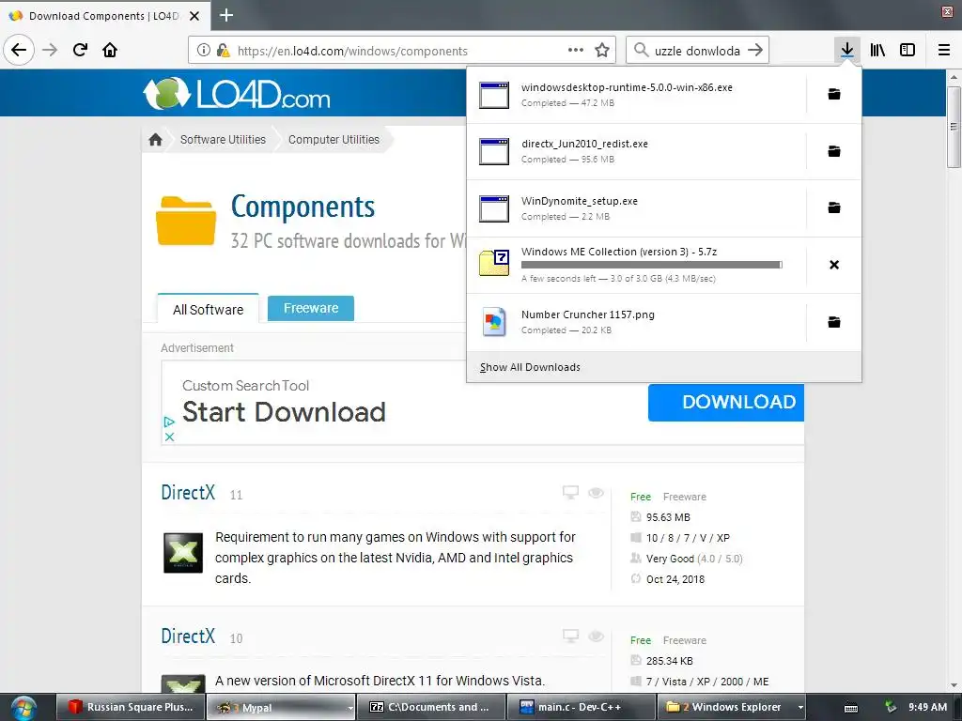Switch to the Freeware tab
The height and width of the screenshot is (721, 962).
pos(311,308)
